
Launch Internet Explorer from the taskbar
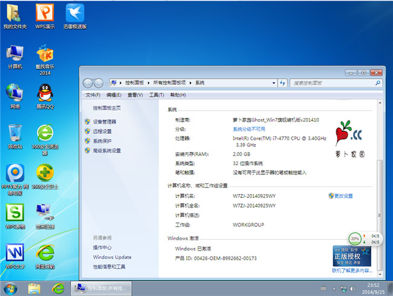click(x=58, y=289)
